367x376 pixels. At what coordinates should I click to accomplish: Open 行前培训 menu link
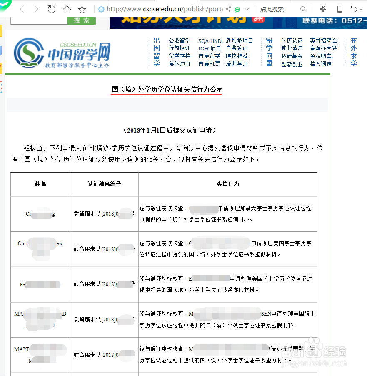pos(180,48)
